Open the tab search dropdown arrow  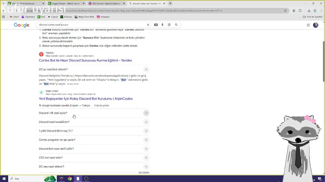3,4
